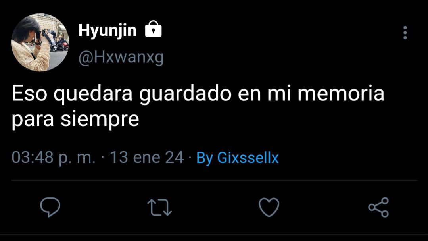
Task: Click the word guardado in the tweet
Action: (x=185, y=94)
